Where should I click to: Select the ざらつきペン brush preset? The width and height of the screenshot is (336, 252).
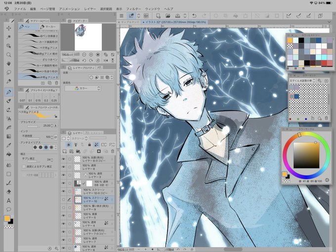point(38,60)
